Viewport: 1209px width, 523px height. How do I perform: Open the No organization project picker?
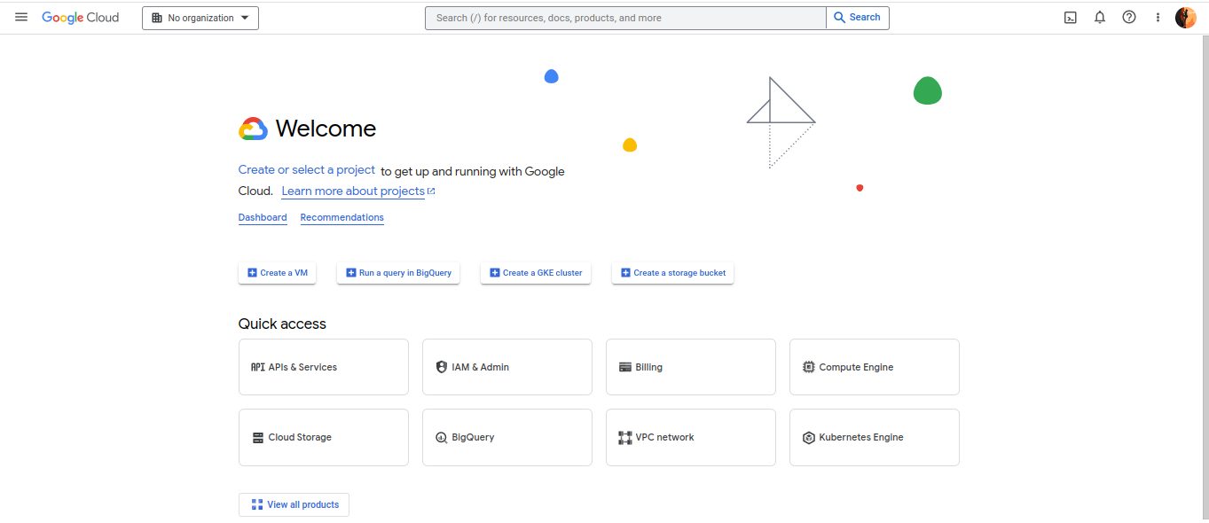(x=200, y=17)
